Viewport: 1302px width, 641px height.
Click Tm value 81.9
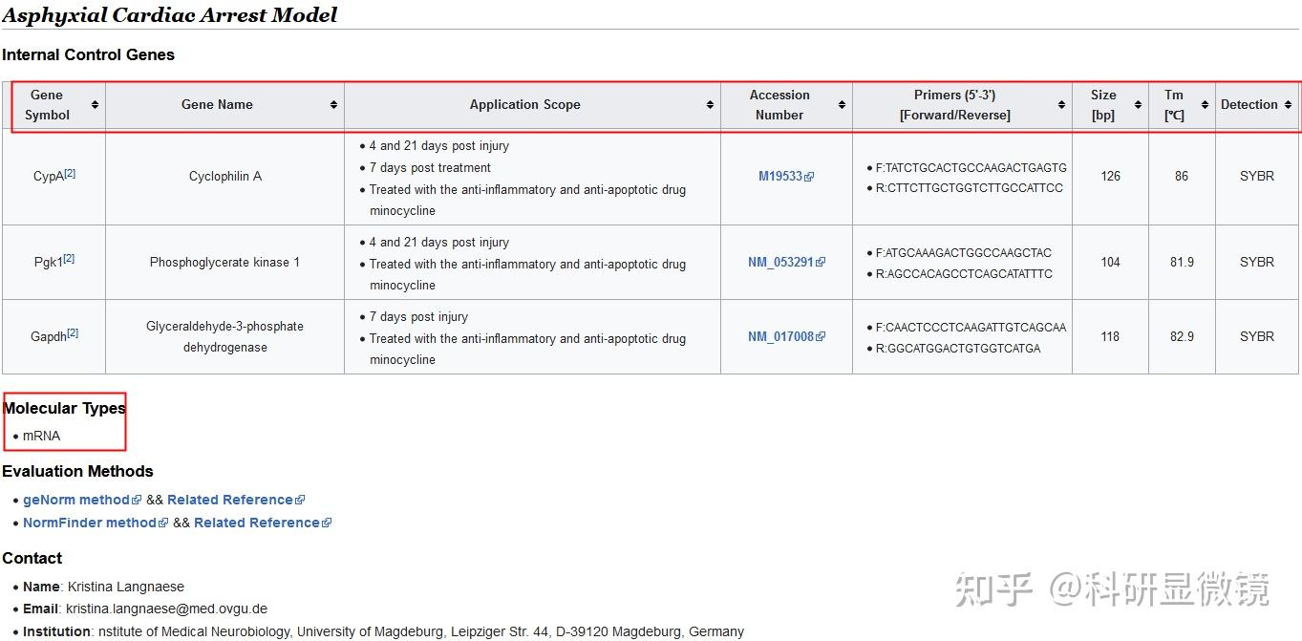1182,262
